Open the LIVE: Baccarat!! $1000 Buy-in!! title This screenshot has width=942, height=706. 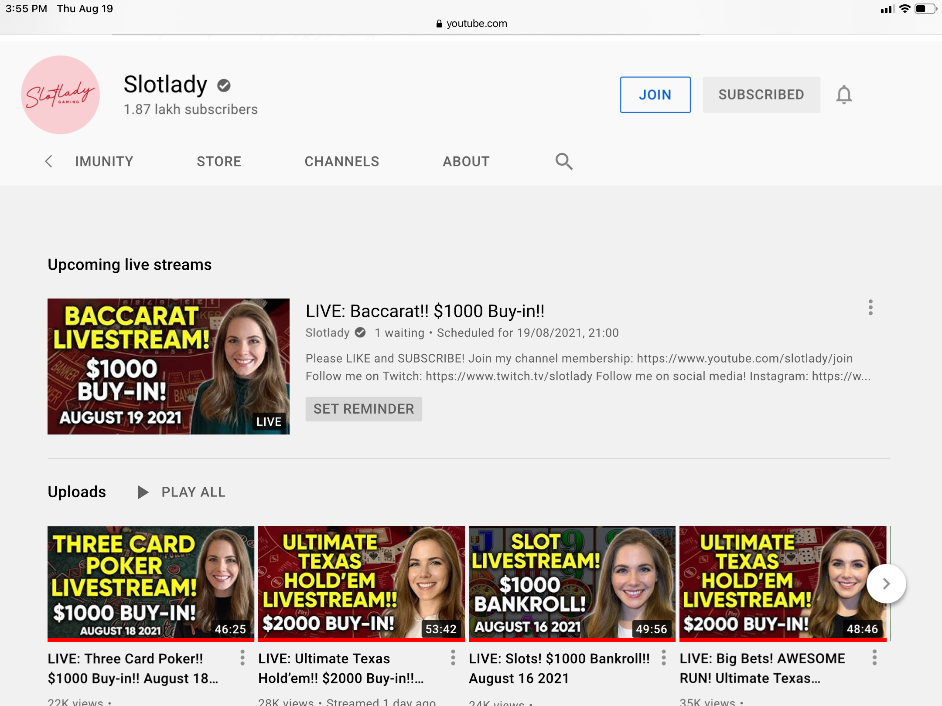pos(425,311)
